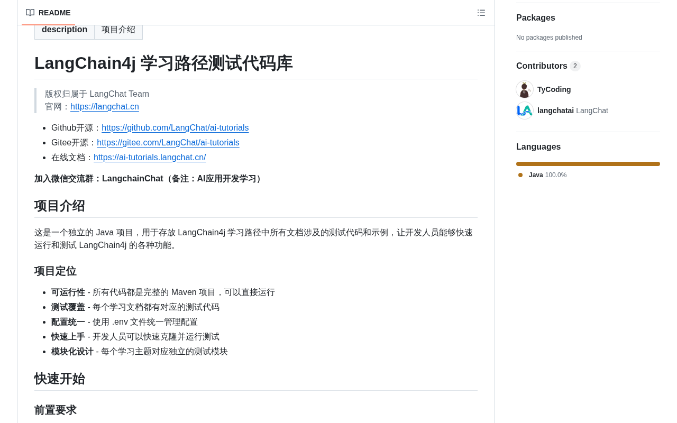Click the '加入微信交流群' bold line
Image resolution: width=677 pixels, height=423 pixels.
point(149,179)
